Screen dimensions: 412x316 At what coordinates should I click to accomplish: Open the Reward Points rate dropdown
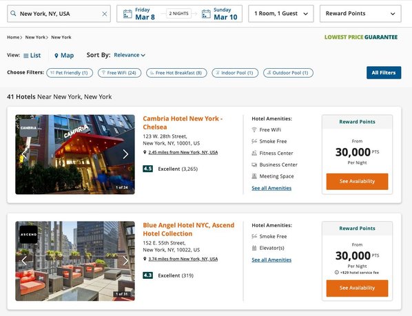click(x=360, y=14)
